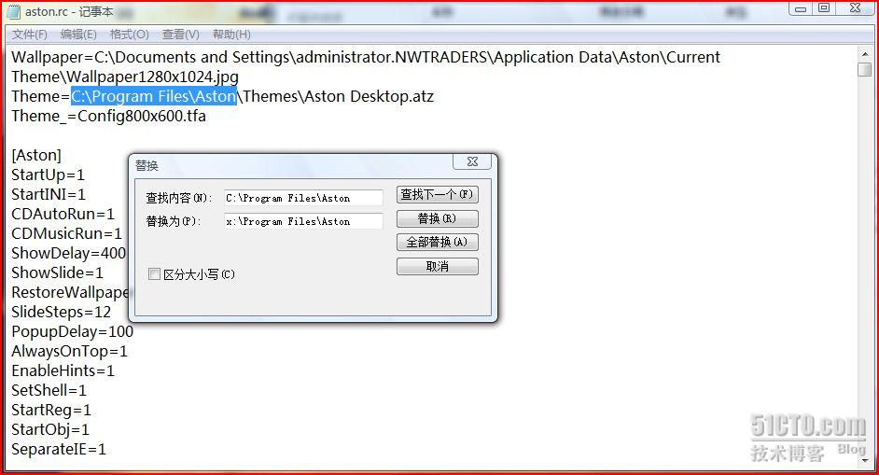Click the 'ShowDelay=400' line
The height and width of the screenshot is (475, 879).
pyautogui.click(x=69, y=254)
